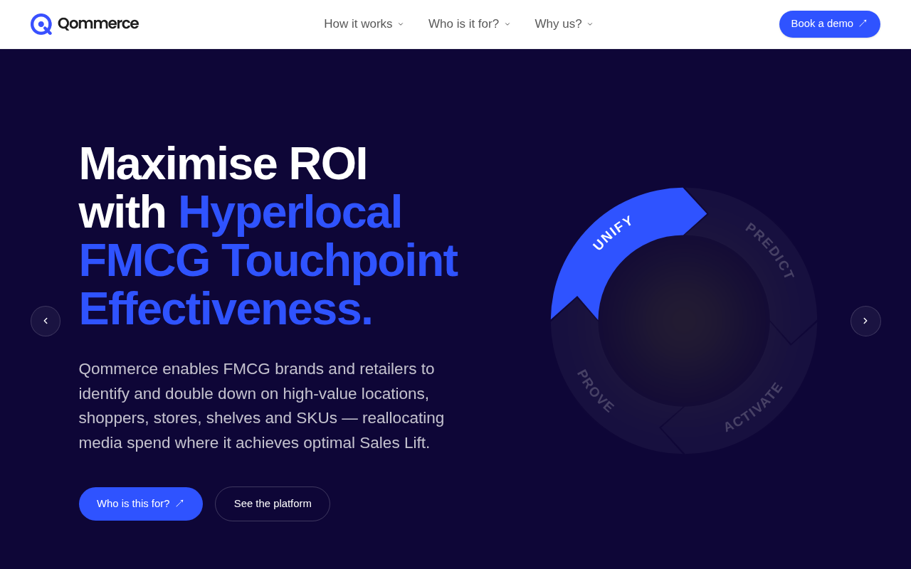Open the How it works menu
The height and width of the screenshot is (569, 911).
tap(364, 24)
